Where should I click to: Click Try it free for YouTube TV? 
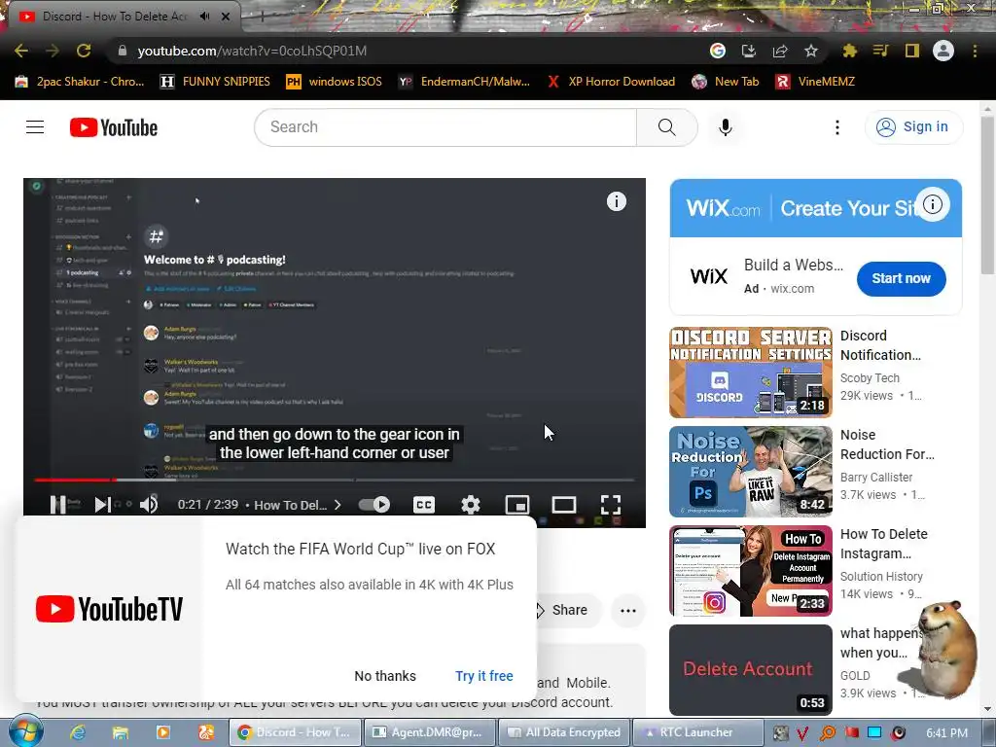(x=484, y=676)
